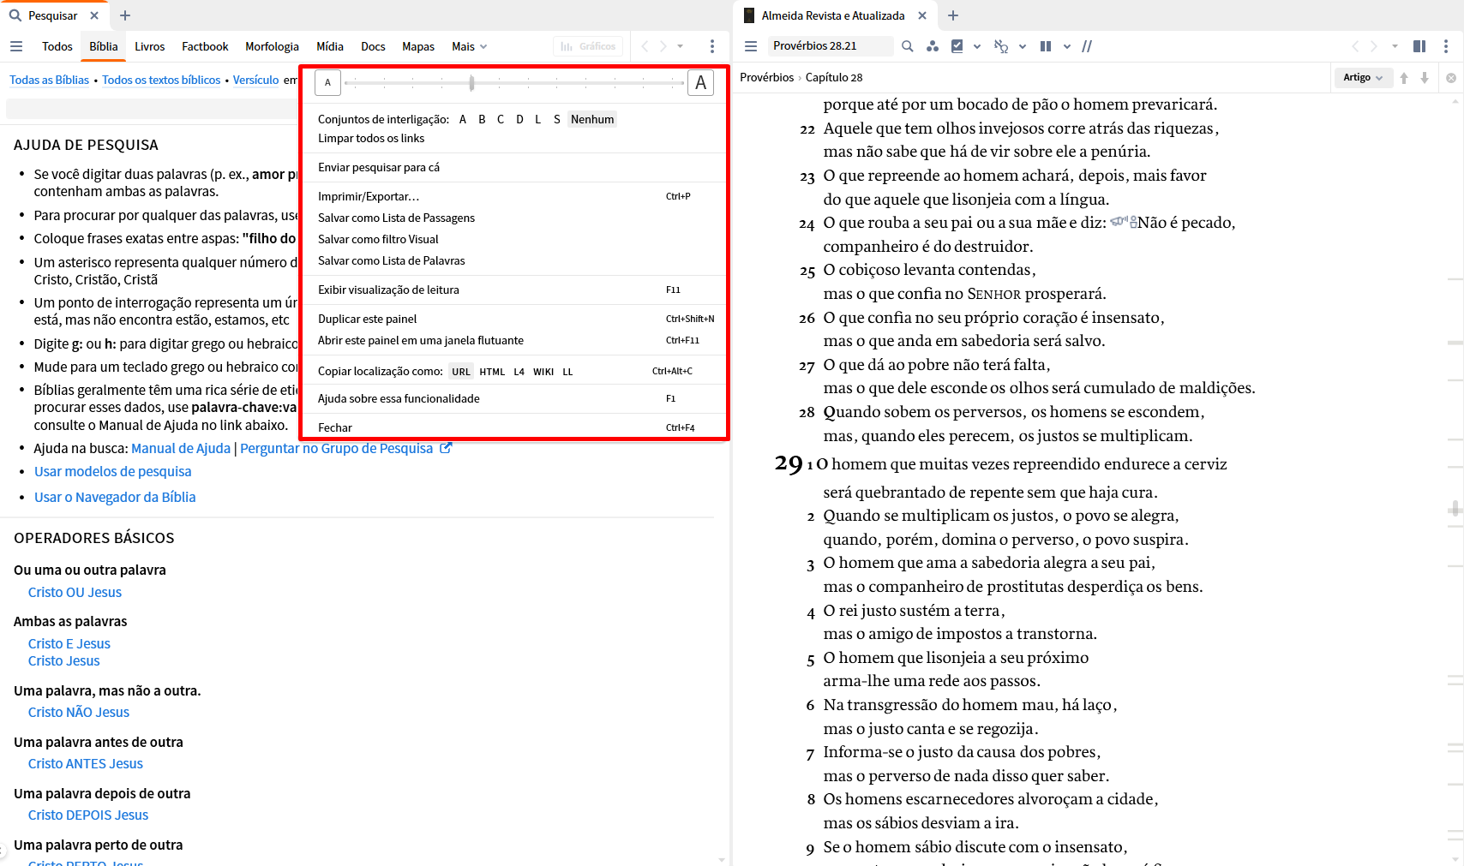Open the history dropdown in the Bible panel
This screenshot has width=1464, height=866.
1395,46
